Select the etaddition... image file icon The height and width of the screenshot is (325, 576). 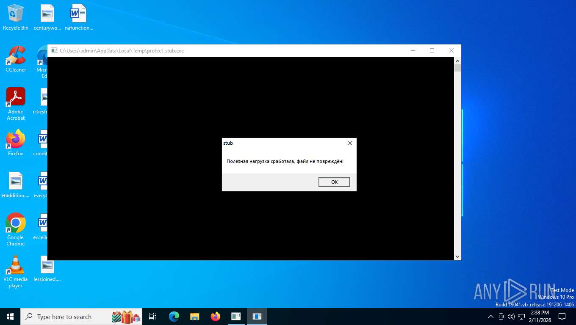click(16, 185)
